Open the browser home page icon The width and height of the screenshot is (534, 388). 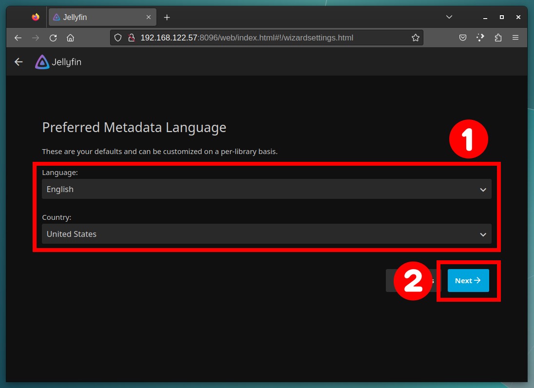71,38
